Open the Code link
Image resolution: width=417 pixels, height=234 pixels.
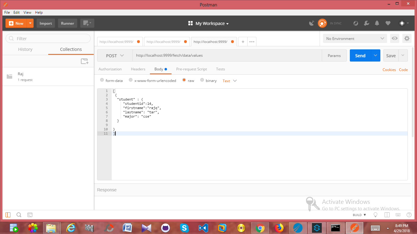click(x=403, y=70)
